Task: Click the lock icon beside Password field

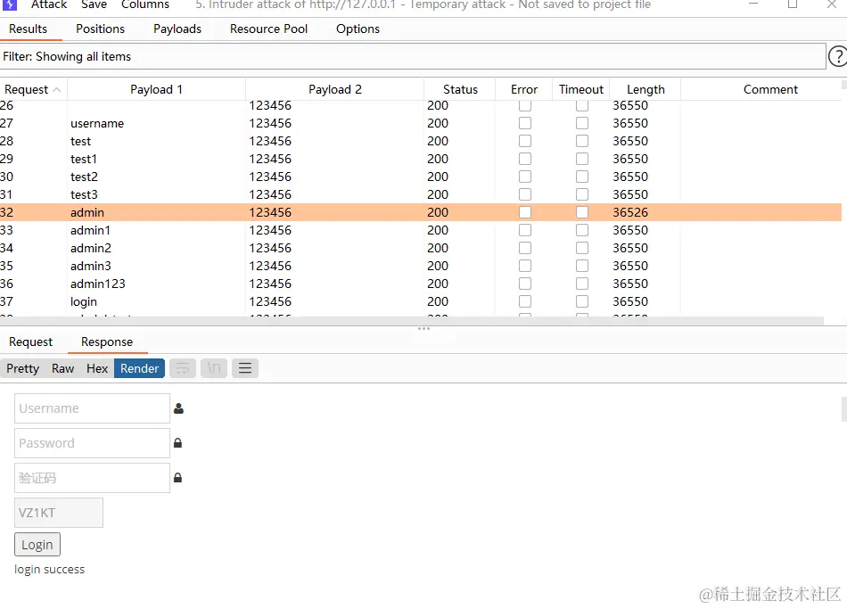Action: pyautogui.click(x=177, y=443)
